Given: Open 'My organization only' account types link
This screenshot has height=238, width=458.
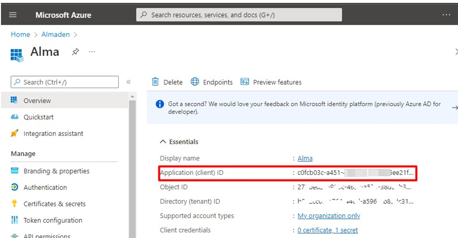Looking at the screenshot, I should click(x=329, y=216).
